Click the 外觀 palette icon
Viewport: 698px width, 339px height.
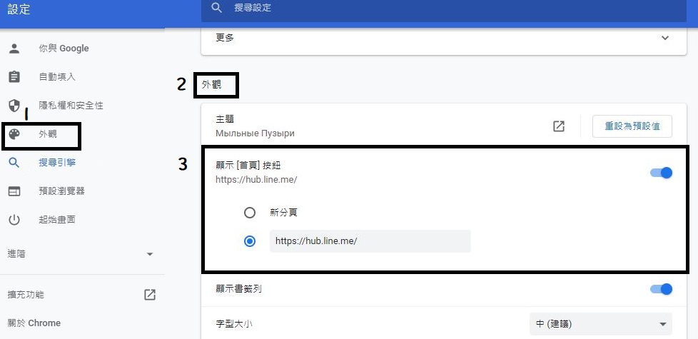pos(14,134)
